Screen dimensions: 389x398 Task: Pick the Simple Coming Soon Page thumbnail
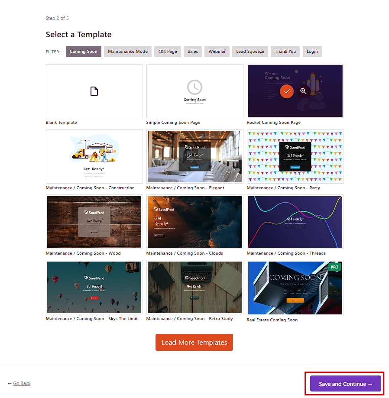195,91
